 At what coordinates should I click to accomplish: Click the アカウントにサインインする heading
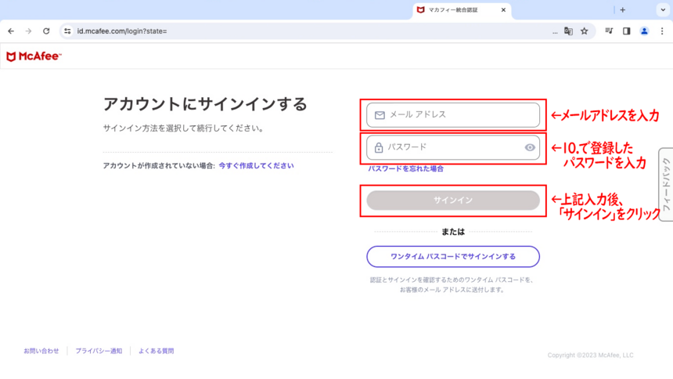click(205, 104)
